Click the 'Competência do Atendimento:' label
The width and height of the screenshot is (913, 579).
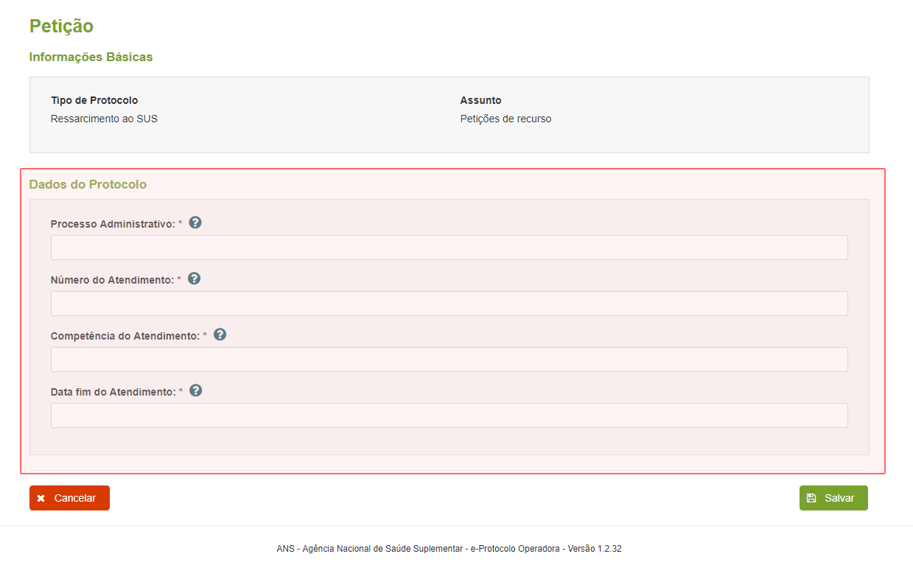[x=125, y=336]
